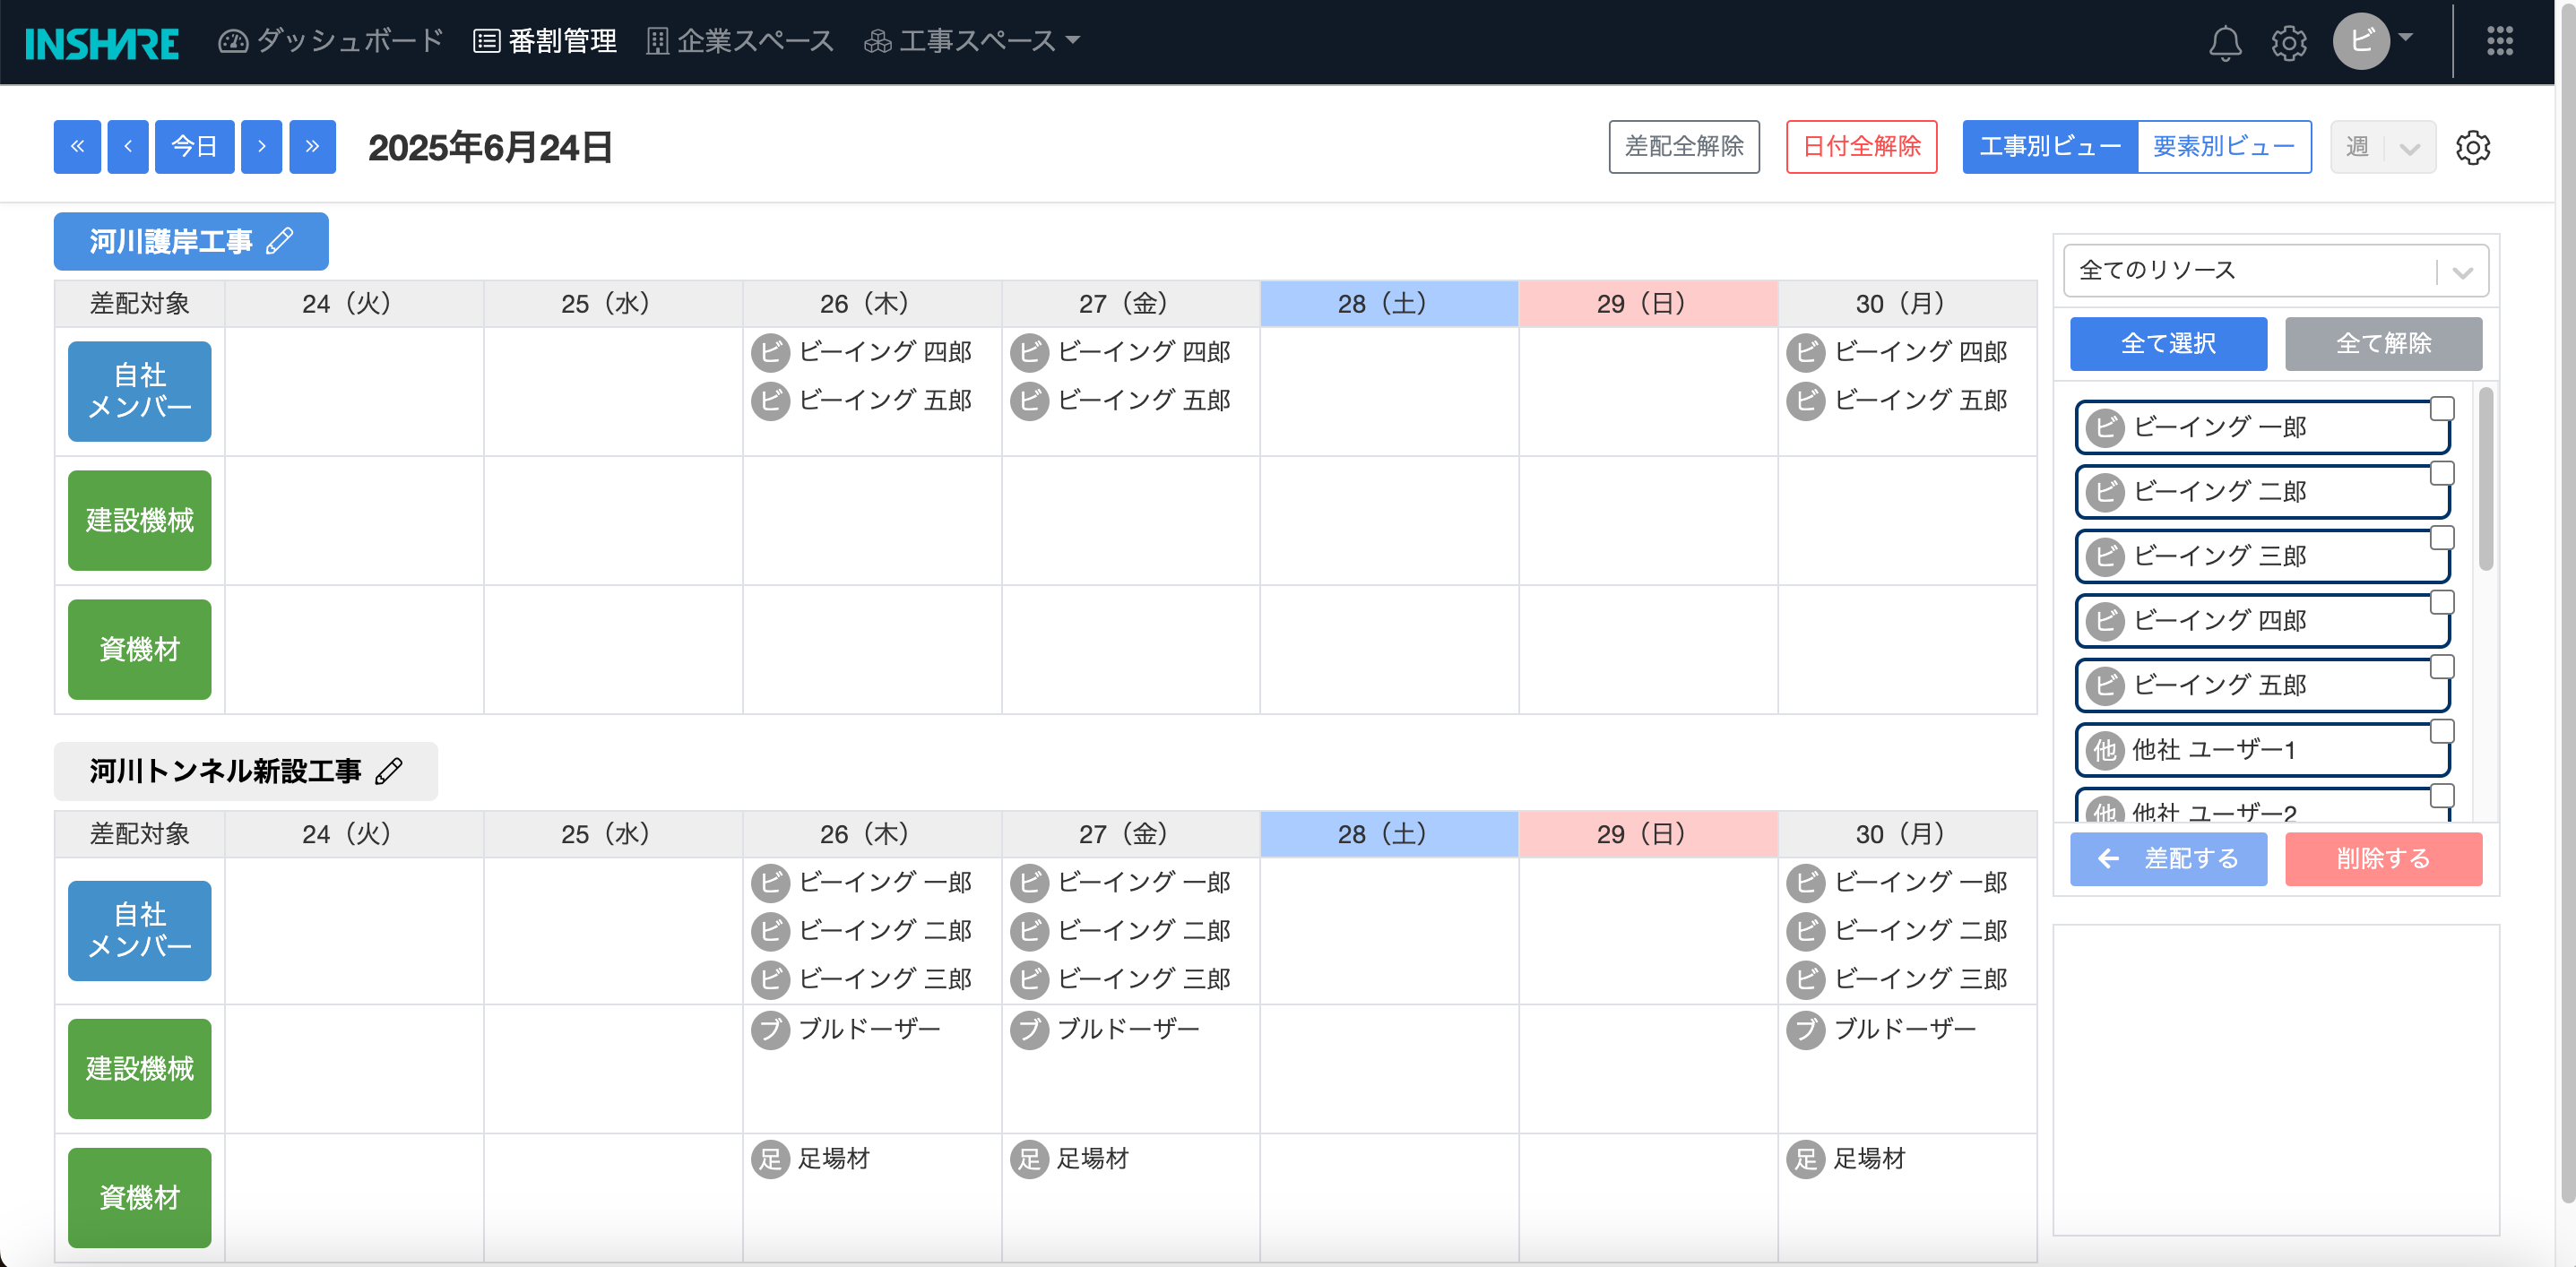Viewport: 2576px width, 1267px height.
Task: Click ビーイング 三郎 avatar on 30 (月) in 河川トンネル新設工事
Action: coord(1806,979)
